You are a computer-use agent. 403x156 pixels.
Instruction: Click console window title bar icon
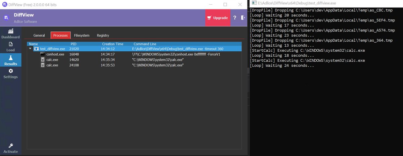tap(254, 3)
